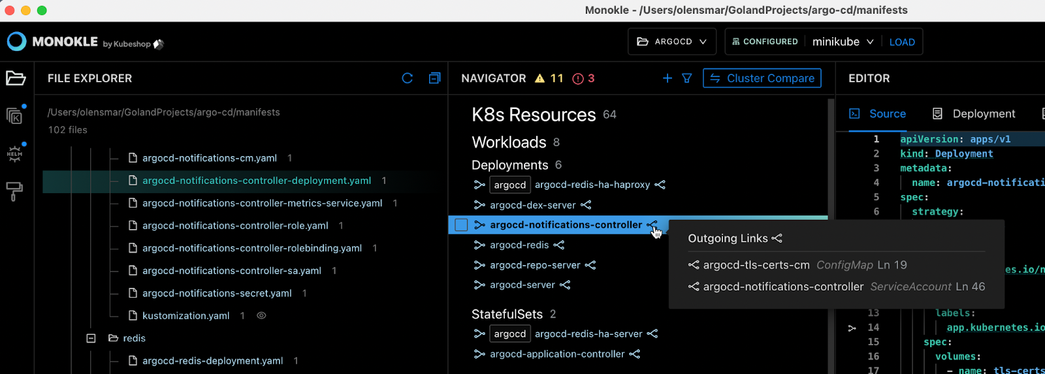This screenshot has width=1045, height=374.
Task: Click fold marker at editor line 14
Action: click(x=852, y=328)
